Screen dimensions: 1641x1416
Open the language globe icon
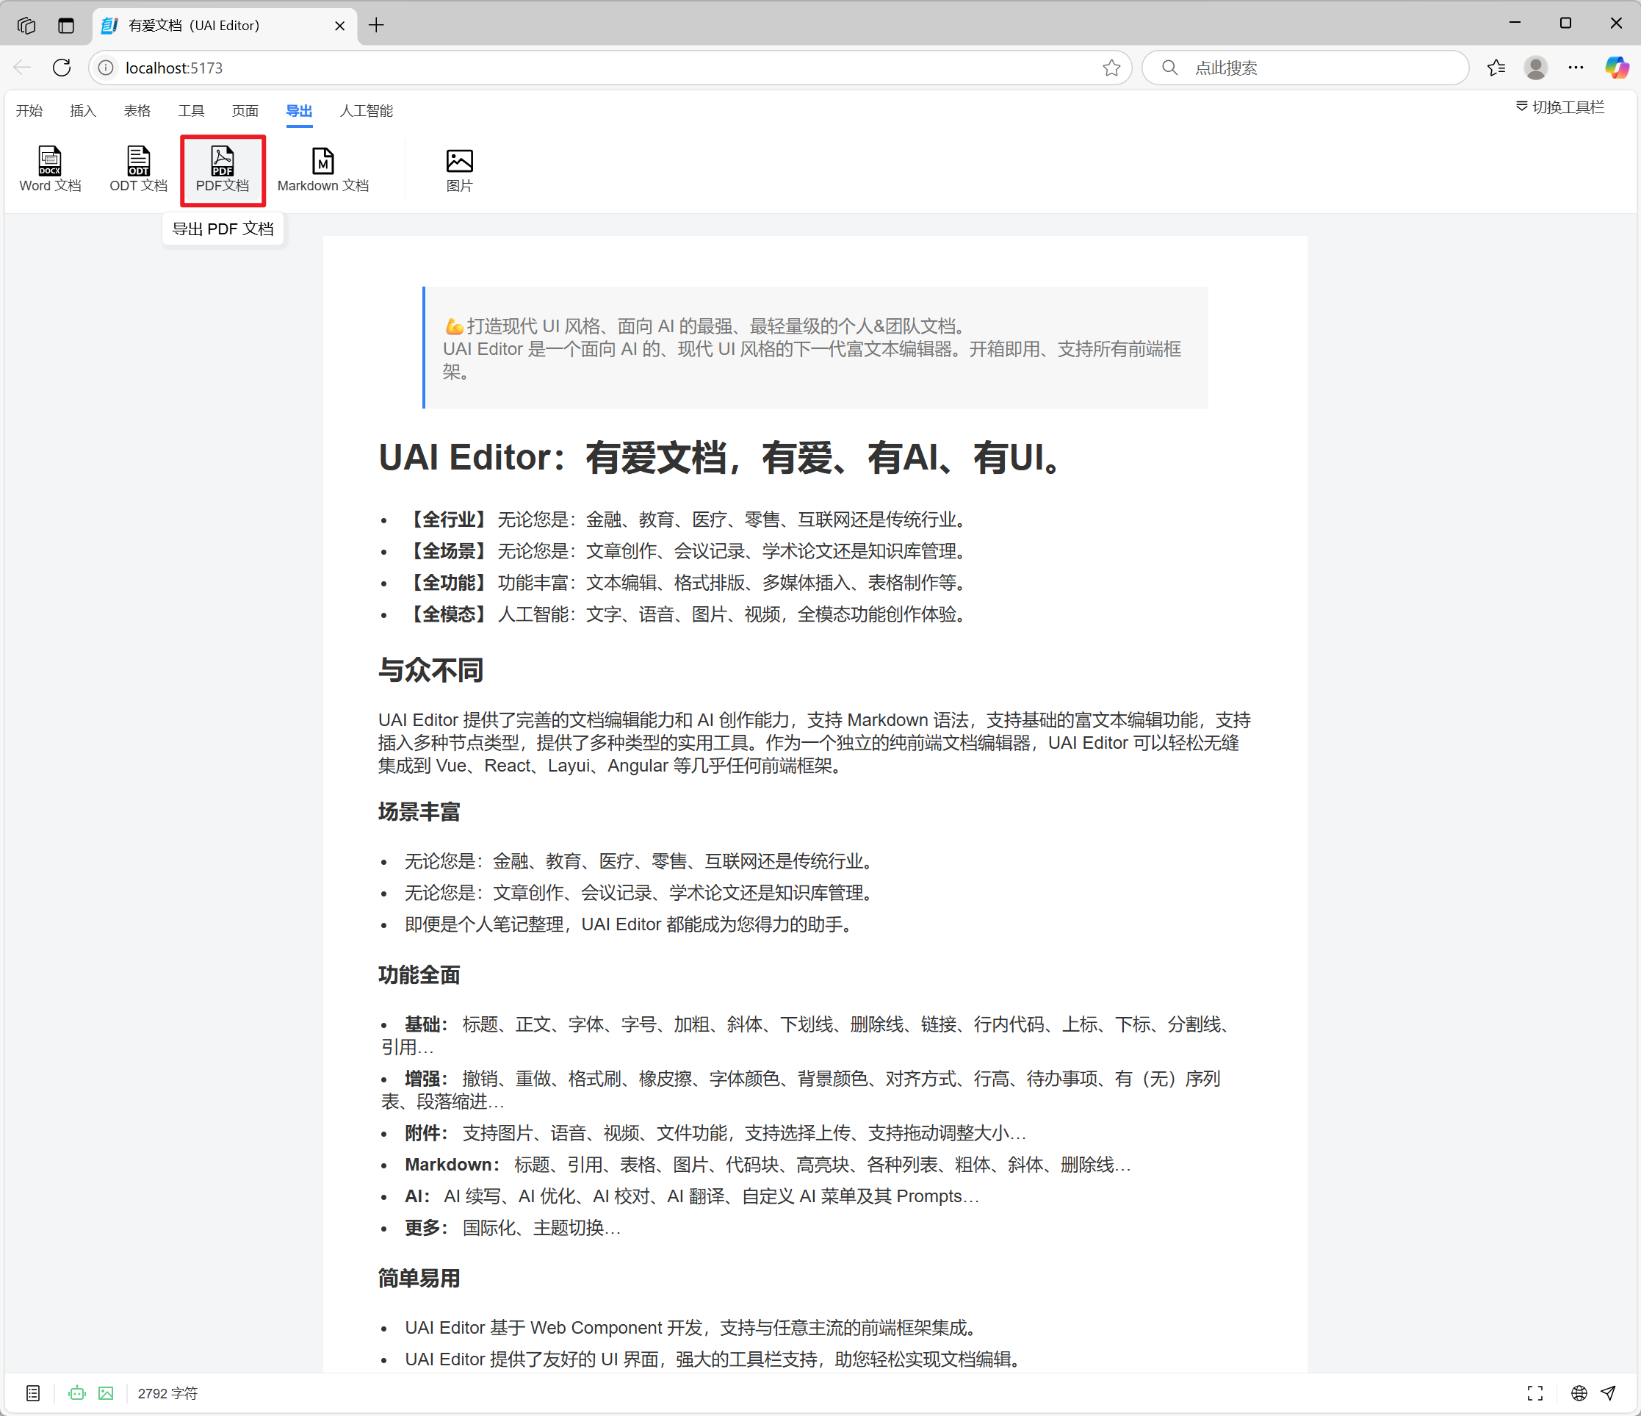tap(1579, 1392)
